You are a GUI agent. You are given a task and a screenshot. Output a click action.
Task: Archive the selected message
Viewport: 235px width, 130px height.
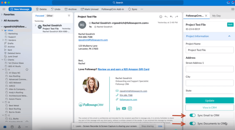coord(70,9)
